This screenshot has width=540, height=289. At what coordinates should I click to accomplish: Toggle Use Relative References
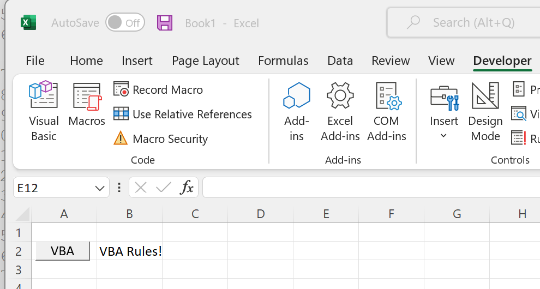coord(183,114)
